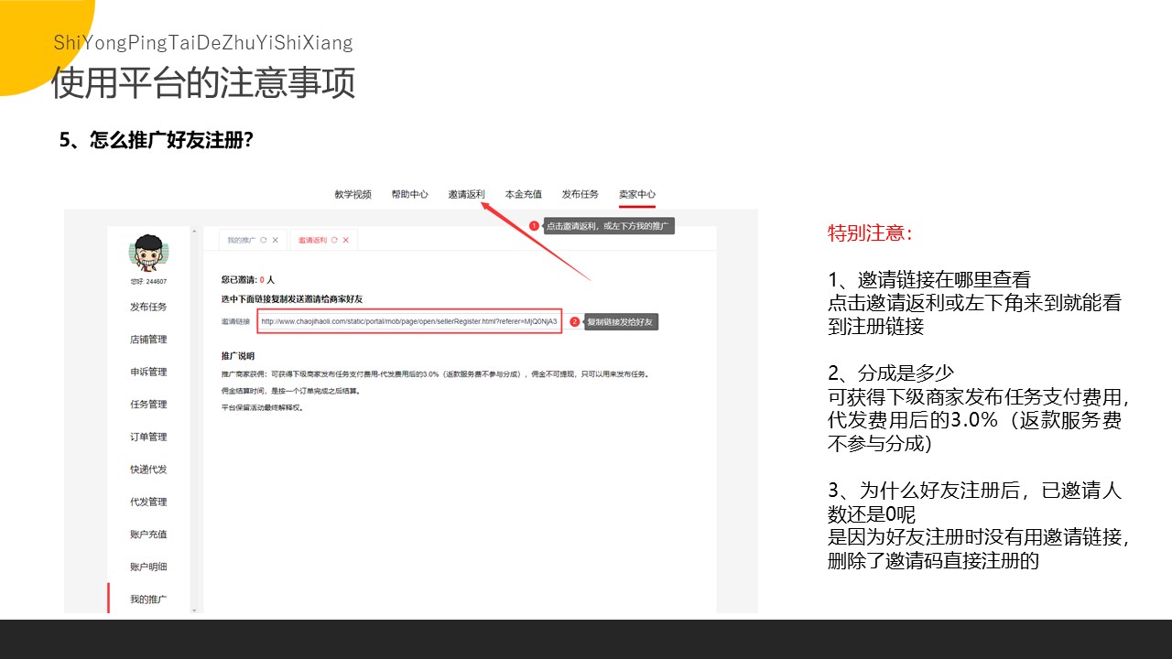
Task: Open 快递代发 in the sidebar
Action: coord(148,470)
